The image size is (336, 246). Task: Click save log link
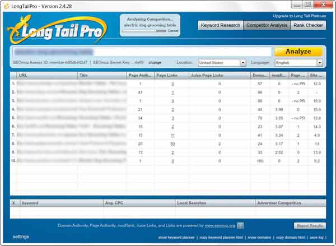tap(316, 238)
